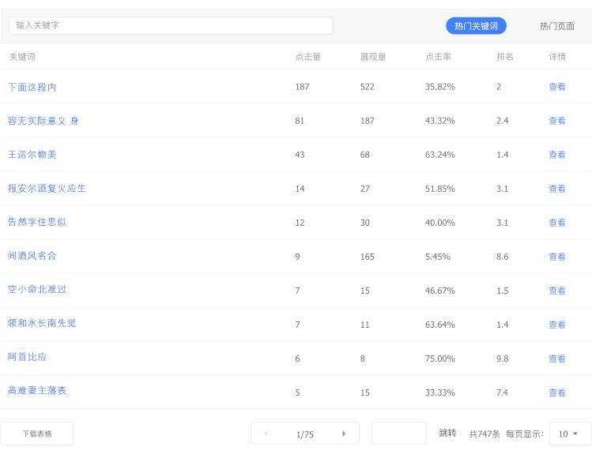
Task: Open the 每页显示 10 dropdown
Action: coord(570,434)
